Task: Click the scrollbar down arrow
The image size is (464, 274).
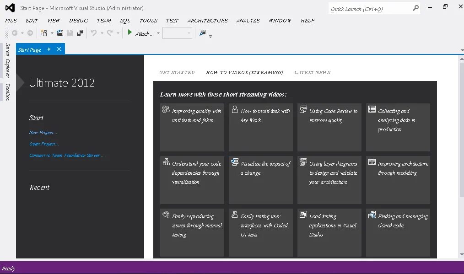Action: point(462,254)
